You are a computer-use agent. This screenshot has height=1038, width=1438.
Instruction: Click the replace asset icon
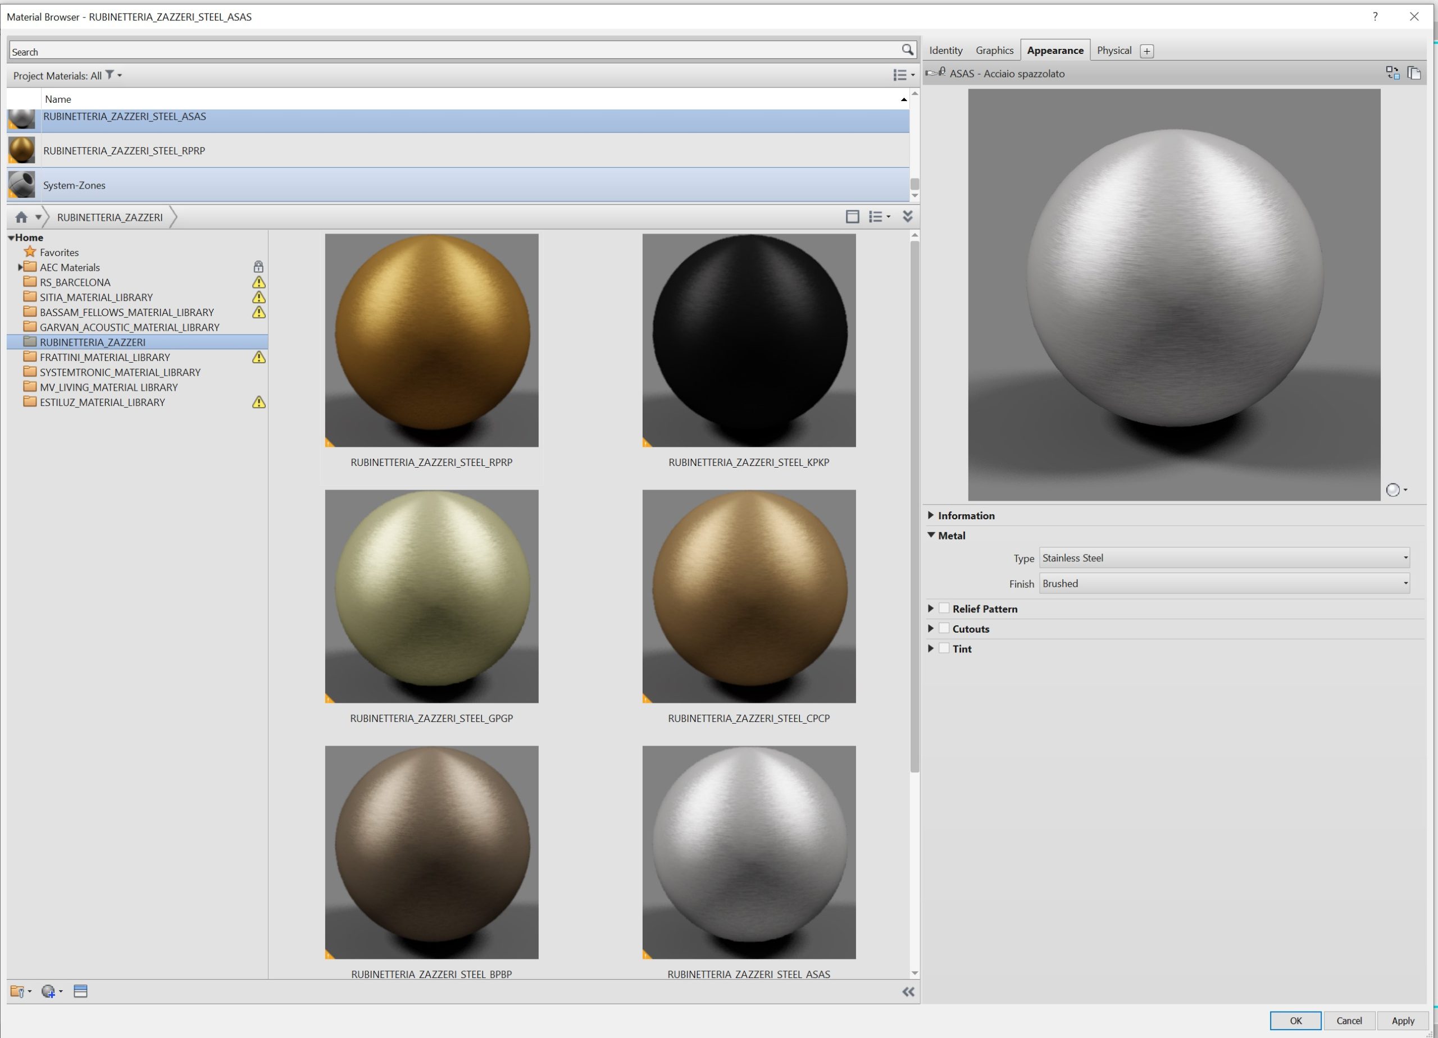point(1393,73)
